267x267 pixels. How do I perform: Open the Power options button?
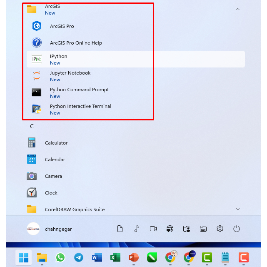click(237, 229)
